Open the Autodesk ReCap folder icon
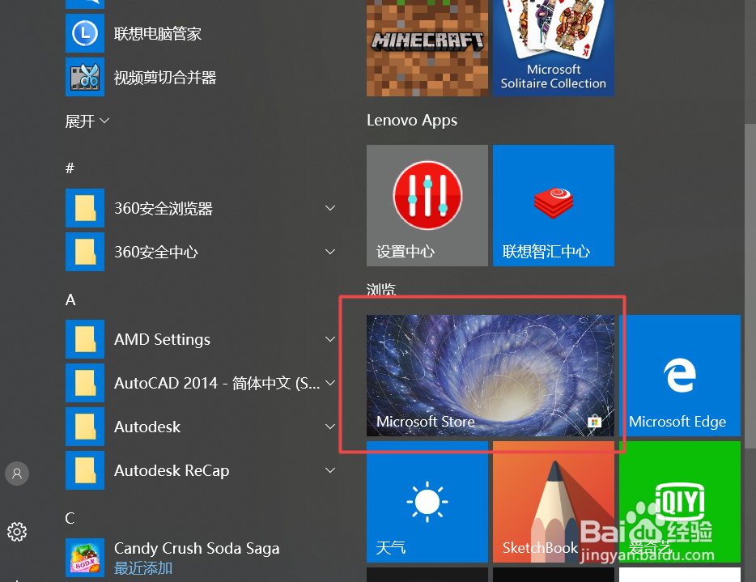756x582 pixels. pos(85,470)
